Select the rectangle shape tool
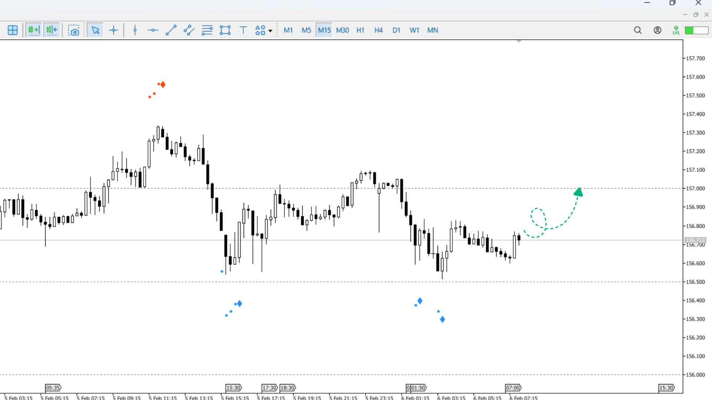This screenshot has width=712, height=400. coord(225,30)
